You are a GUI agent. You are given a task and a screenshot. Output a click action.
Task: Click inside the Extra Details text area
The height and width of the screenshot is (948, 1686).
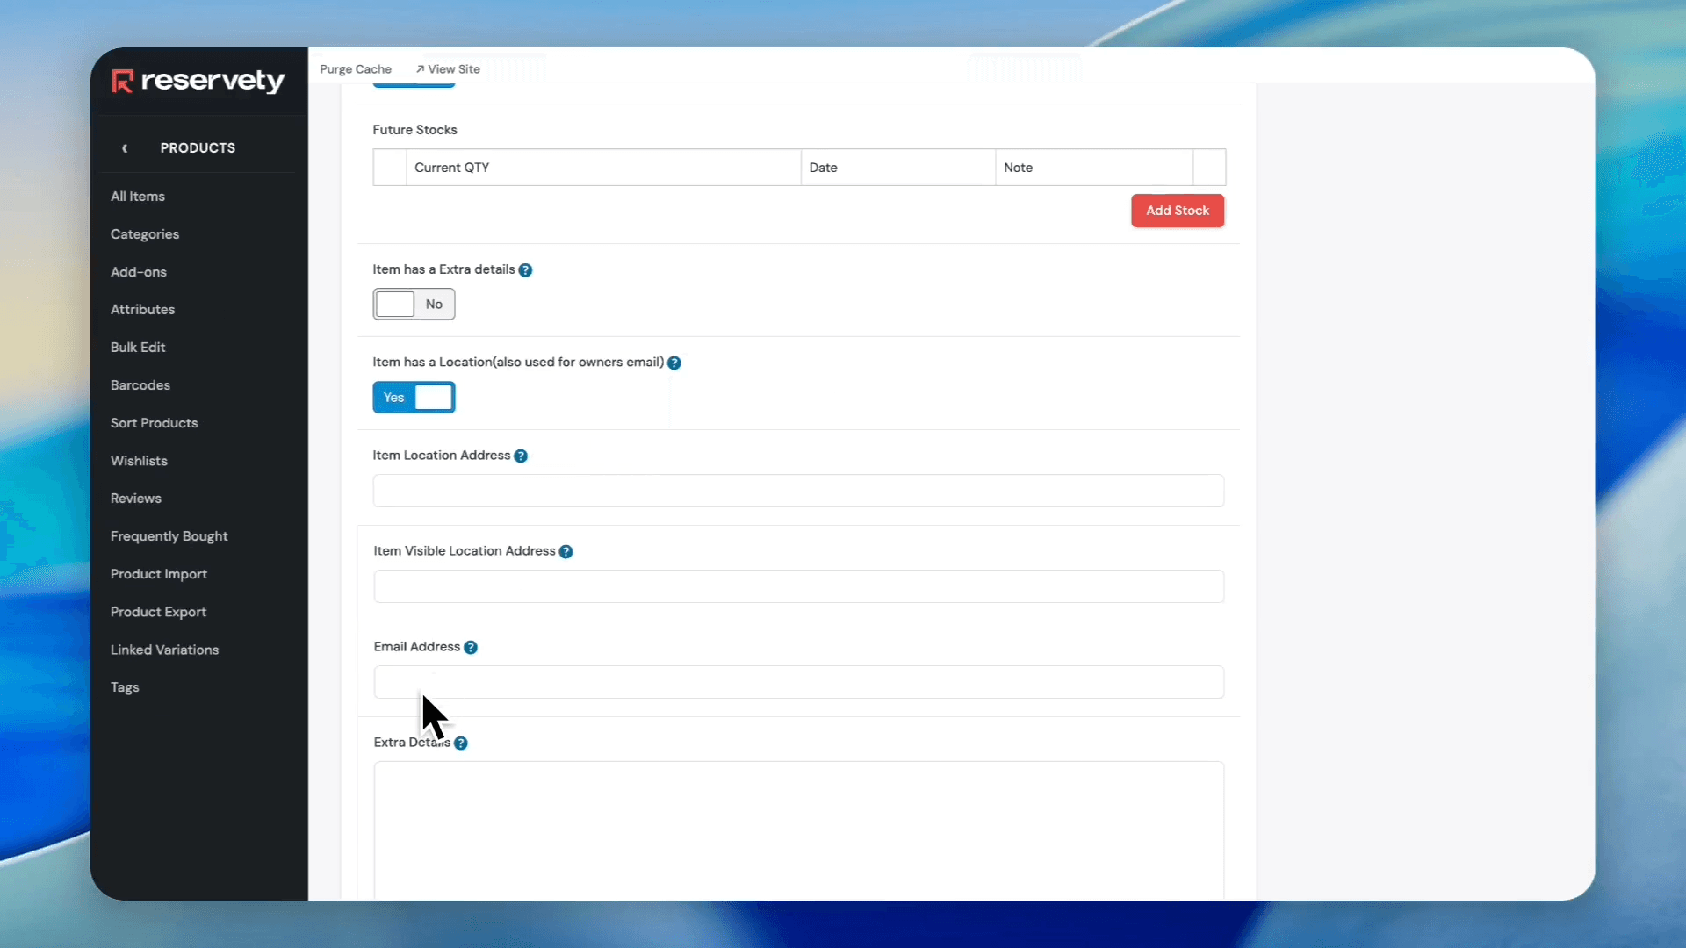[x=798, y=830]
